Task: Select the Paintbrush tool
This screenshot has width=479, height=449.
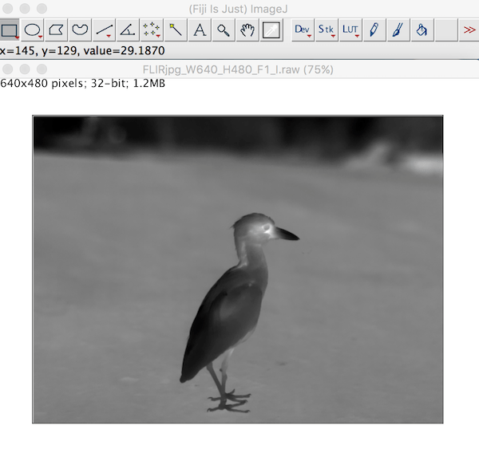Action: 398,30
